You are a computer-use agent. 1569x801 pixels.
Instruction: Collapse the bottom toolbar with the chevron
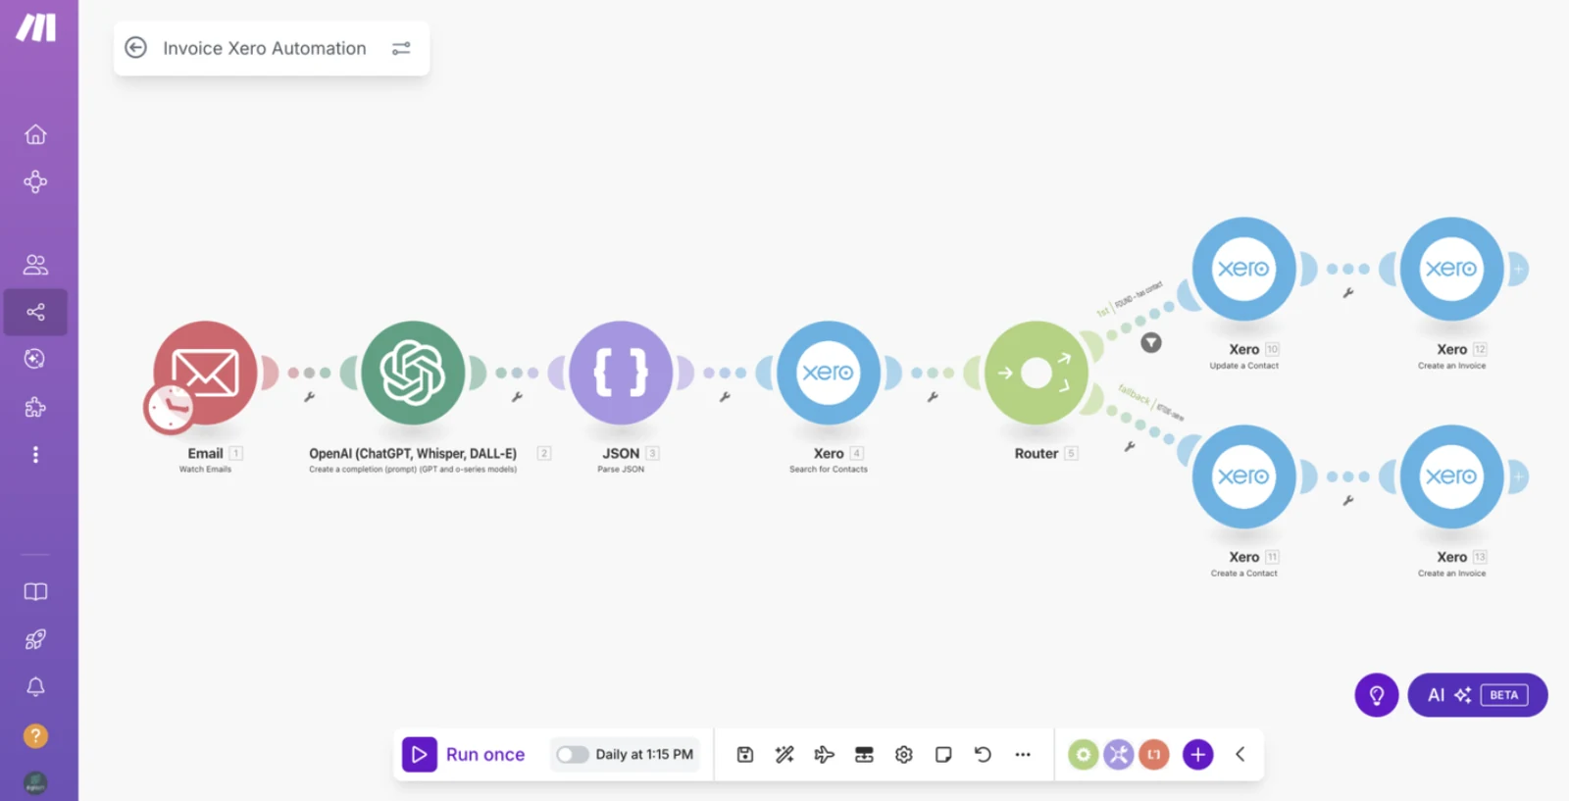click(x=1240, y=754)
